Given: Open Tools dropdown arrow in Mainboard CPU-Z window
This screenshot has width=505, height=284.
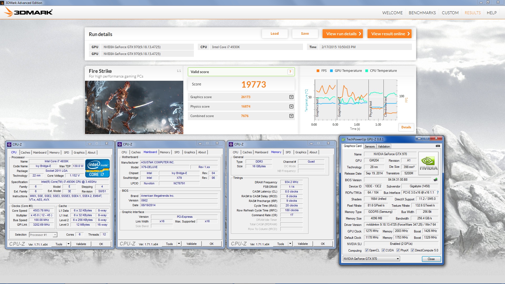Looking at the screenshot, I should (179, 244).
